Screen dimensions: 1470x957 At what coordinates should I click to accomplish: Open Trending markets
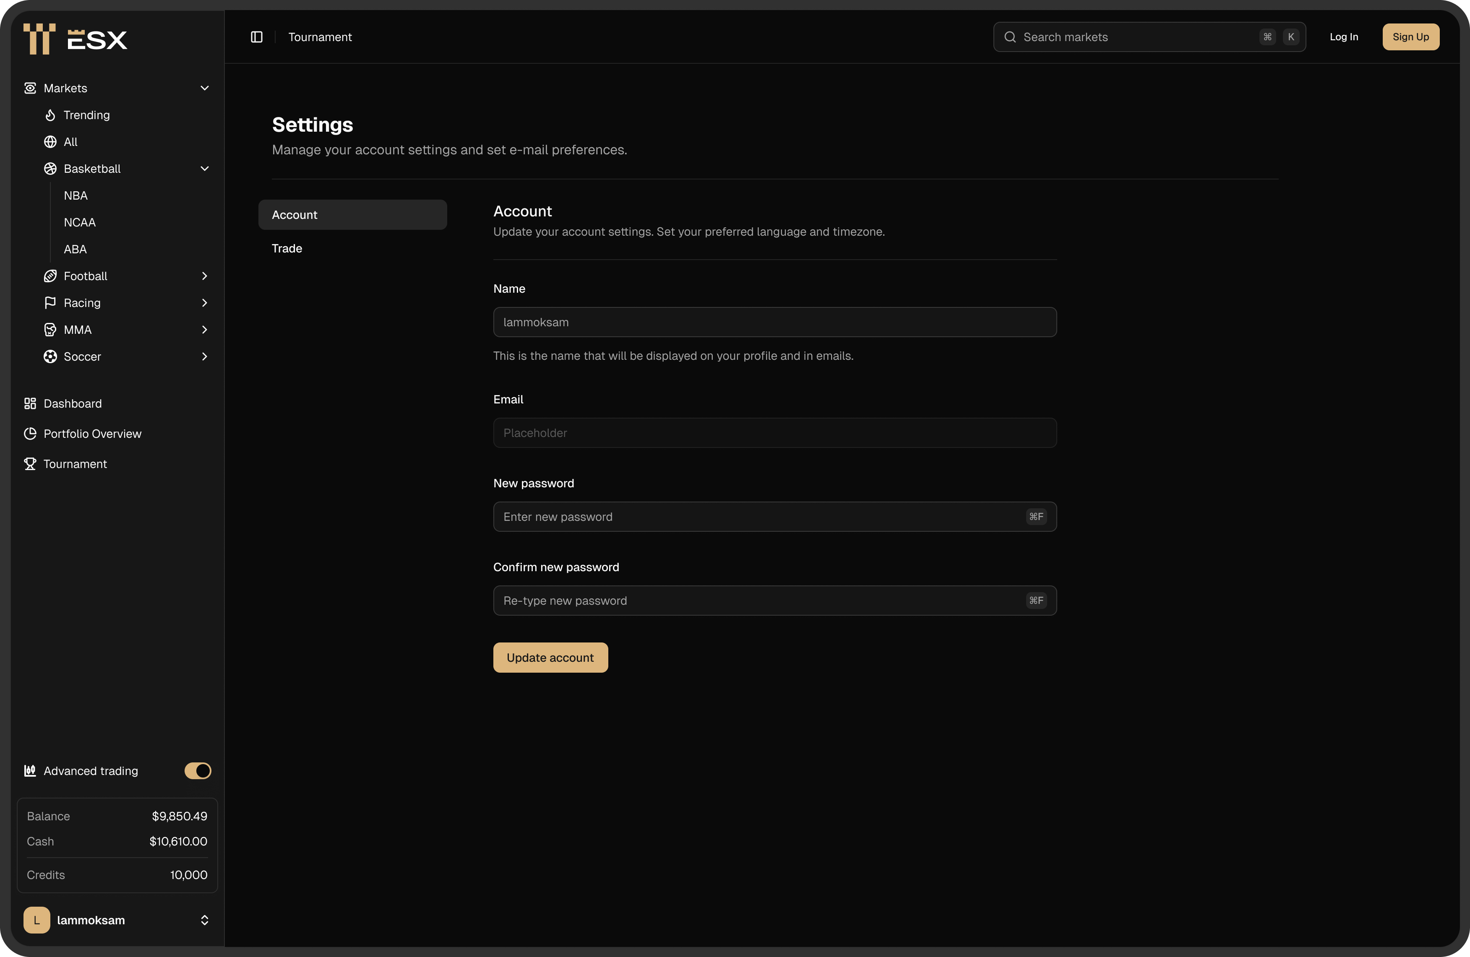(x=86, y=115)
